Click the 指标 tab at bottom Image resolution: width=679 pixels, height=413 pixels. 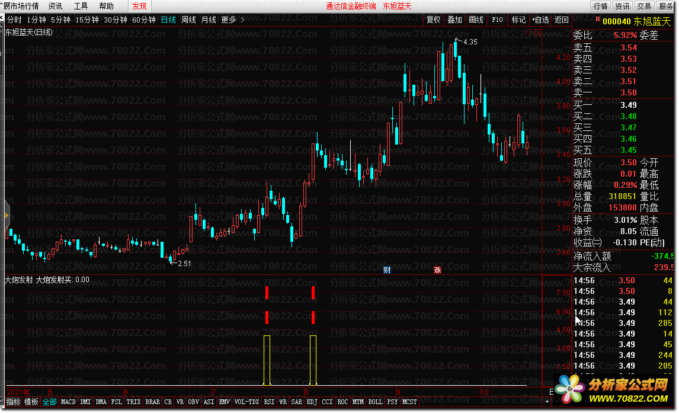click(x=14, y=402)
